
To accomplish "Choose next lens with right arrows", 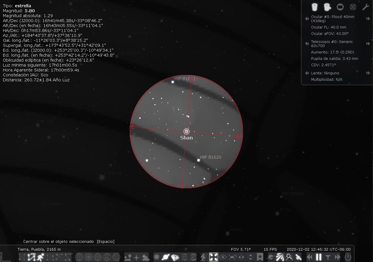I will pos(368,73).
